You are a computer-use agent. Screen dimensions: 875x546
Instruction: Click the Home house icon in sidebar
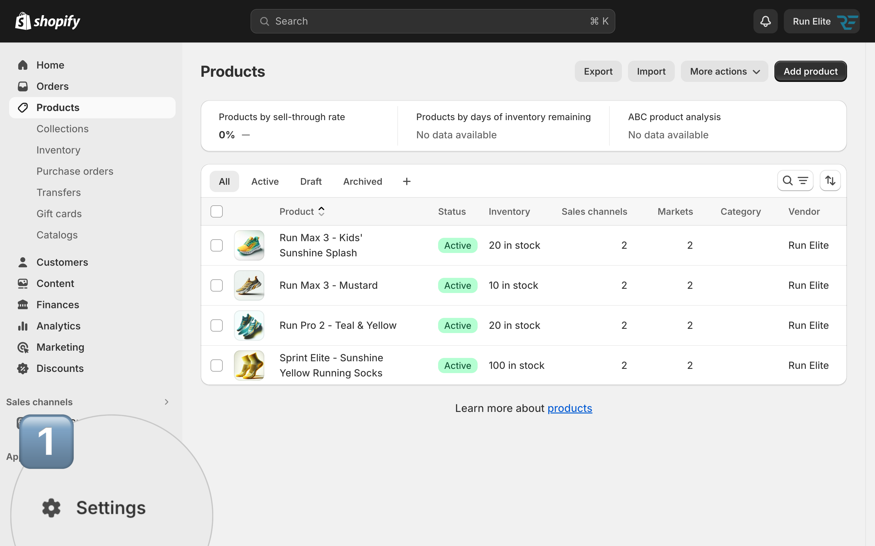[x=23, y=65]
